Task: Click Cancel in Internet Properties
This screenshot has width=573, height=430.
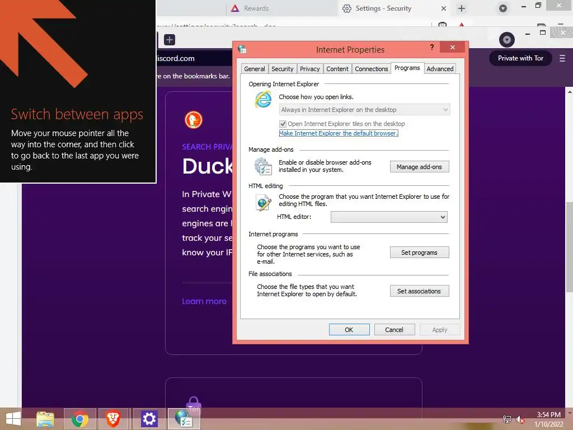Action: point(394,329)
